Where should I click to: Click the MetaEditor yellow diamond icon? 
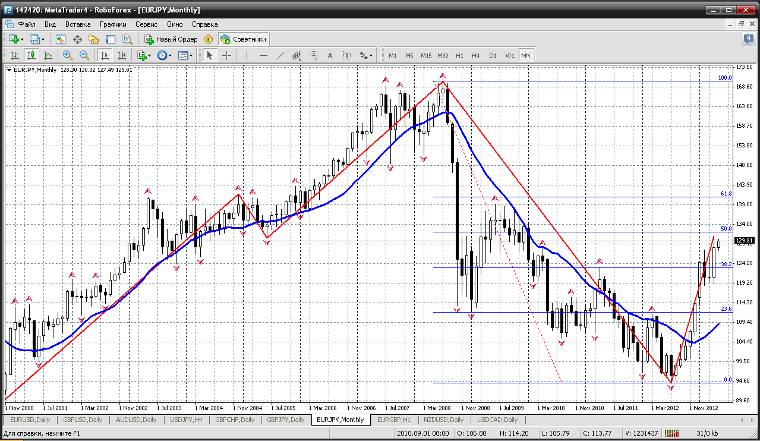point(208,39)
